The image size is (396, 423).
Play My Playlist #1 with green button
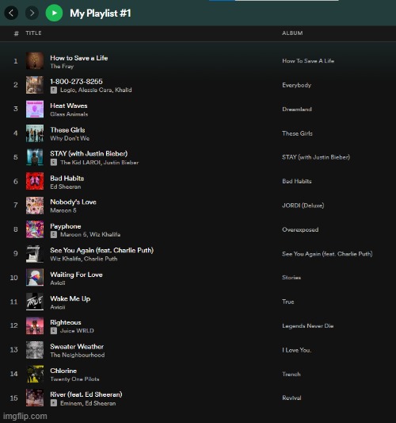(x=54, y=13)
